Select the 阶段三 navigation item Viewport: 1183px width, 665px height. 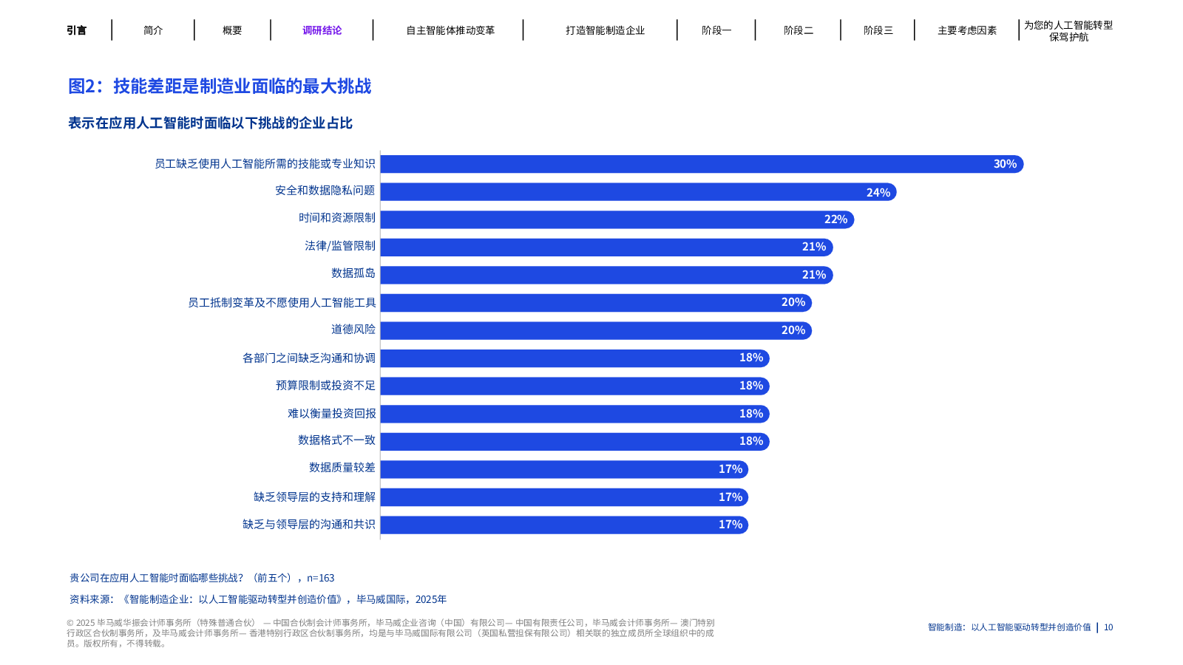(878, 30)
